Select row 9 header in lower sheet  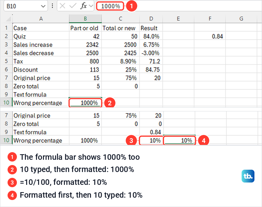point(6,132)
